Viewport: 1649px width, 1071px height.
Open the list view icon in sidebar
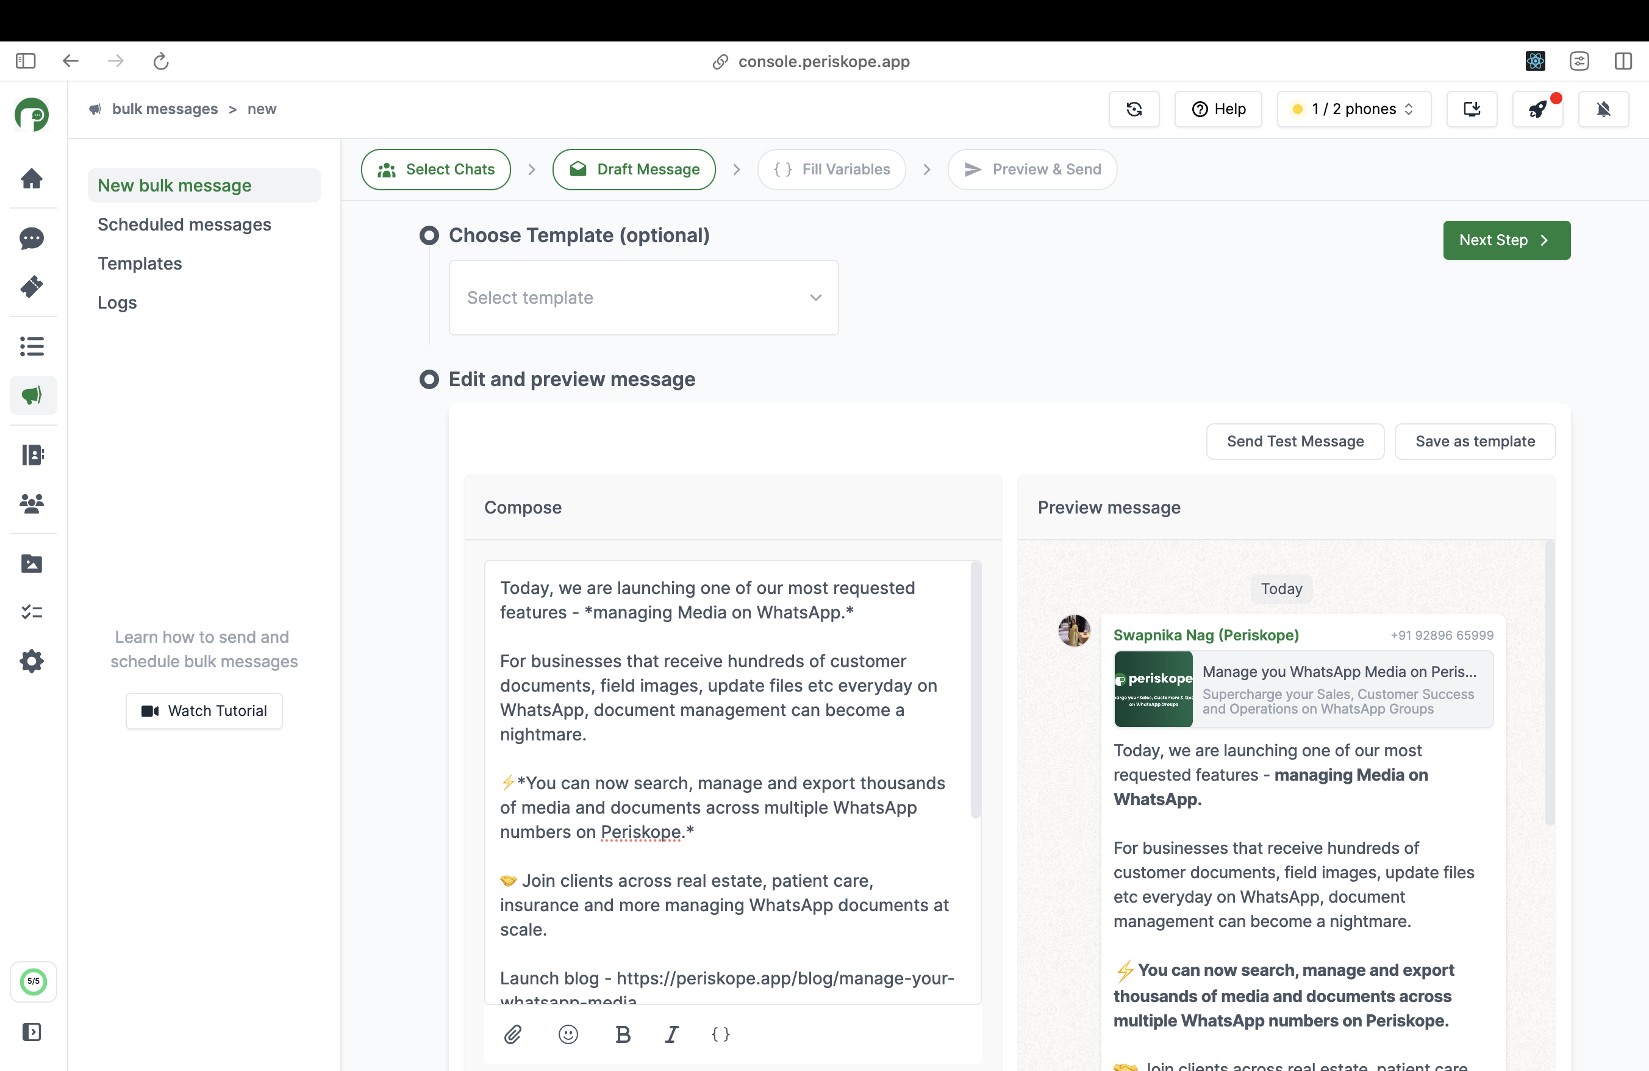(32, 346)
